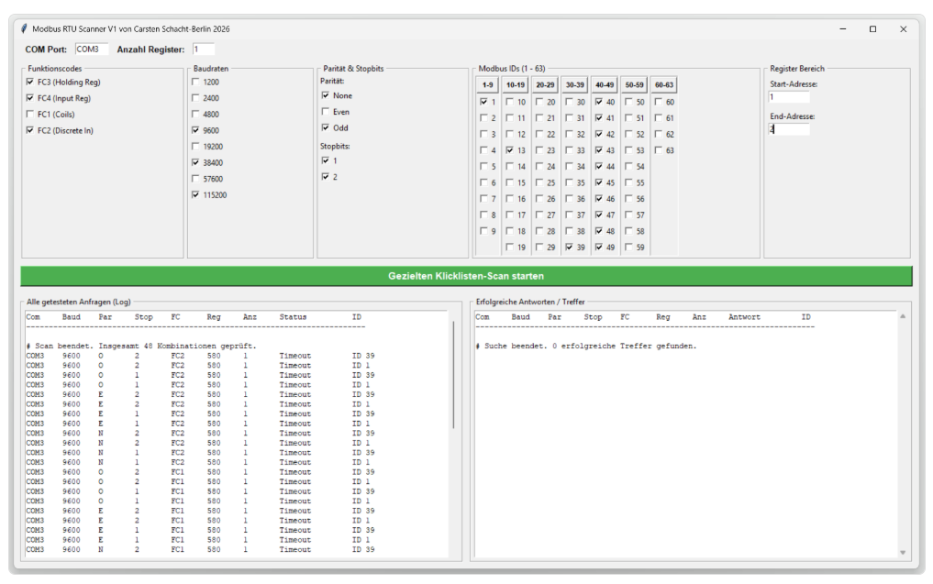
Task: Start the Gezielten Klicklisten-Scan
Action: coord(466,276)
